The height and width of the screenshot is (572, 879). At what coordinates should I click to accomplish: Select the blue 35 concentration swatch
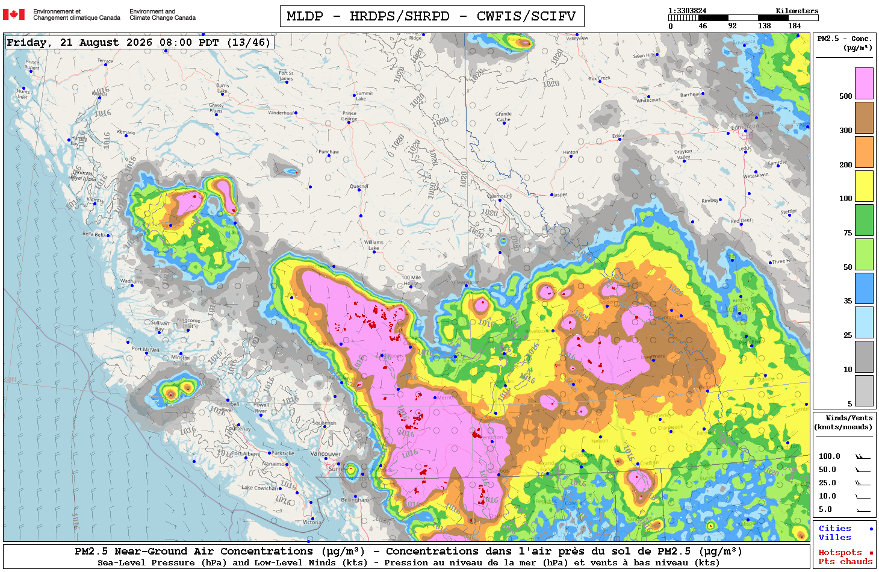tap(864, 288)
